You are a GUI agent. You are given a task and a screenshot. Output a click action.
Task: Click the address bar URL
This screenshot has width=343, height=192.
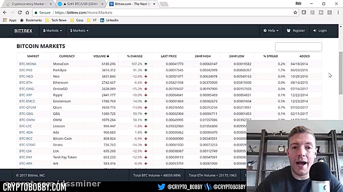(x=84, y=13)
